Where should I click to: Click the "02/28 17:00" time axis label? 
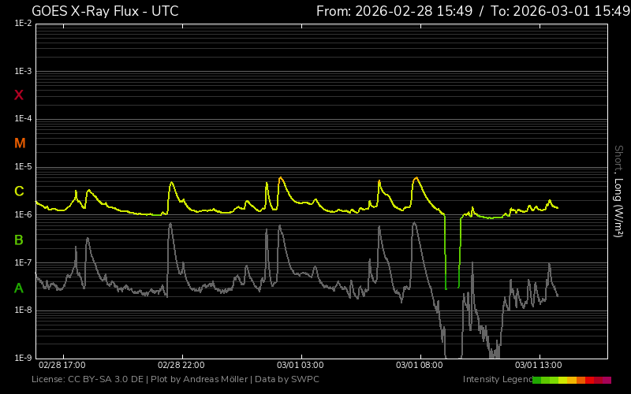click(62, 365)
